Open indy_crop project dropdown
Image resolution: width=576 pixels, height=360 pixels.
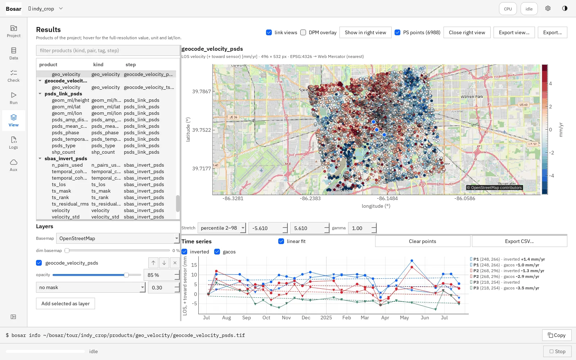click(46, 9)
